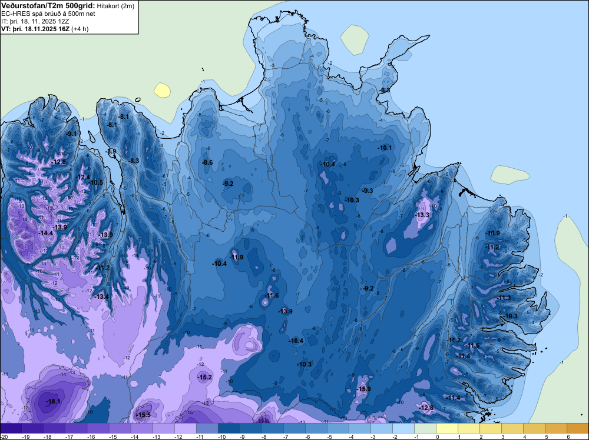589x440 pixels.
Task: Click the -10.5 temperature label
Action: 96,182
